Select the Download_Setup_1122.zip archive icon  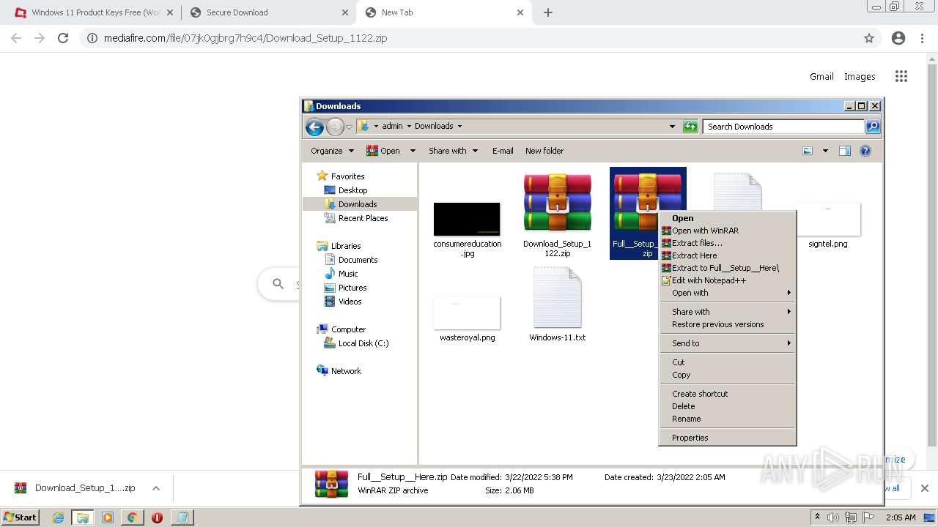click(557, 203)
